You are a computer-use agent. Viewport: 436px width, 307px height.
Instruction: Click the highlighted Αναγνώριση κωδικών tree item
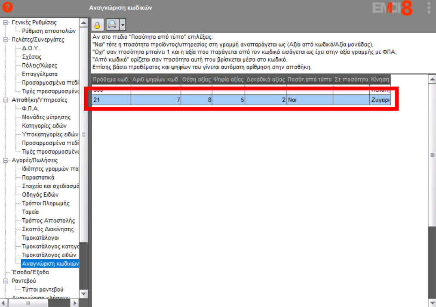coord(50,264)
